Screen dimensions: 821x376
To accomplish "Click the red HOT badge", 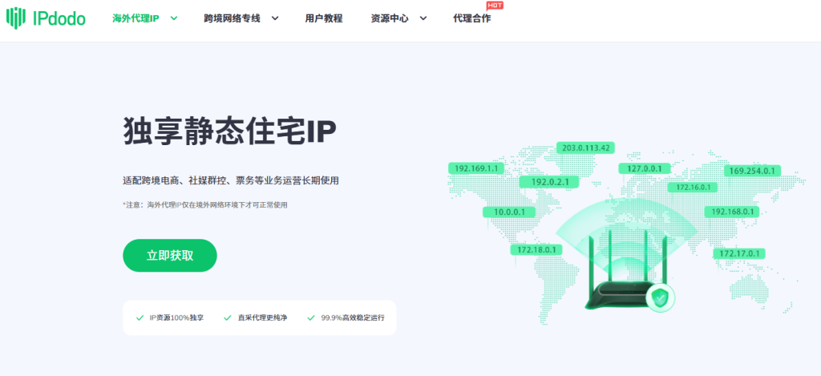I will (495, 6).
